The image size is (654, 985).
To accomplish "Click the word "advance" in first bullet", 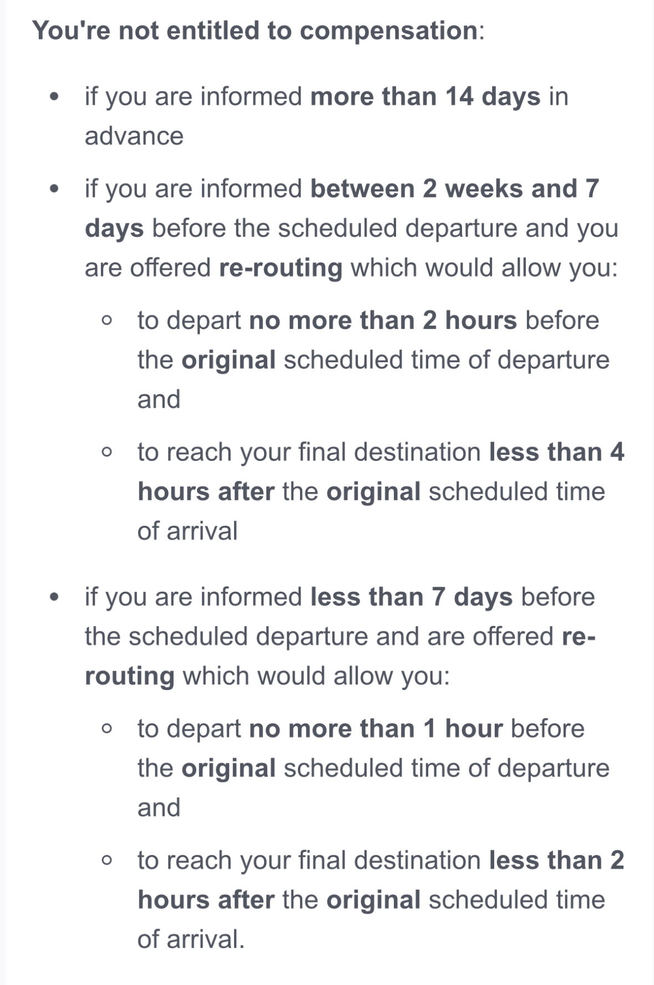I will 134,136.
